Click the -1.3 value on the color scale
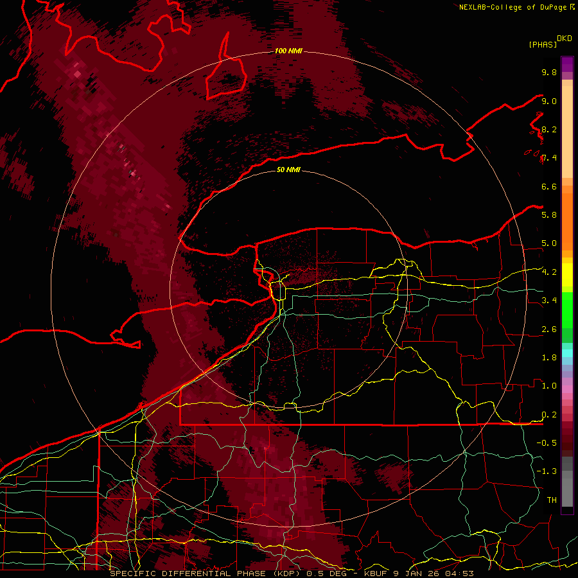The width and height of the screenshot is (578, 578). (547, 471)
